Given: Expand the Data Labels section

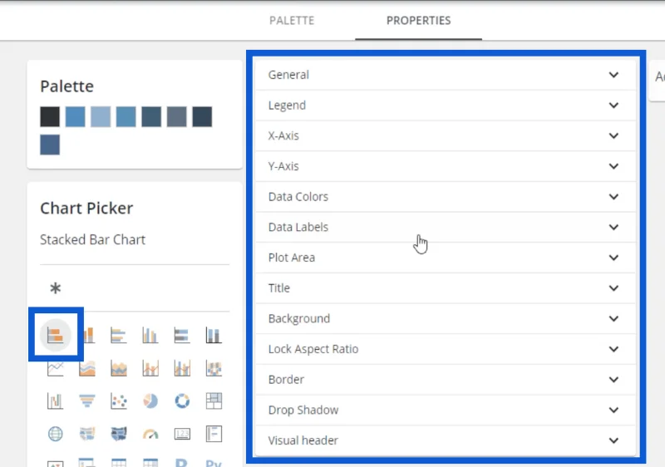Looking at the screenshot, I should [x=446, y=228].
